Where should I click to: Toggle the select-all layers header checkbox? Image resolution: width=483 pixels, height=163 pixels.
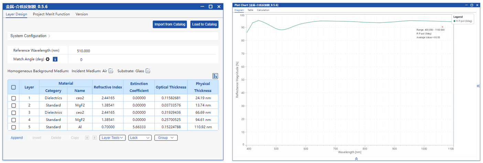tap(13, 87)
